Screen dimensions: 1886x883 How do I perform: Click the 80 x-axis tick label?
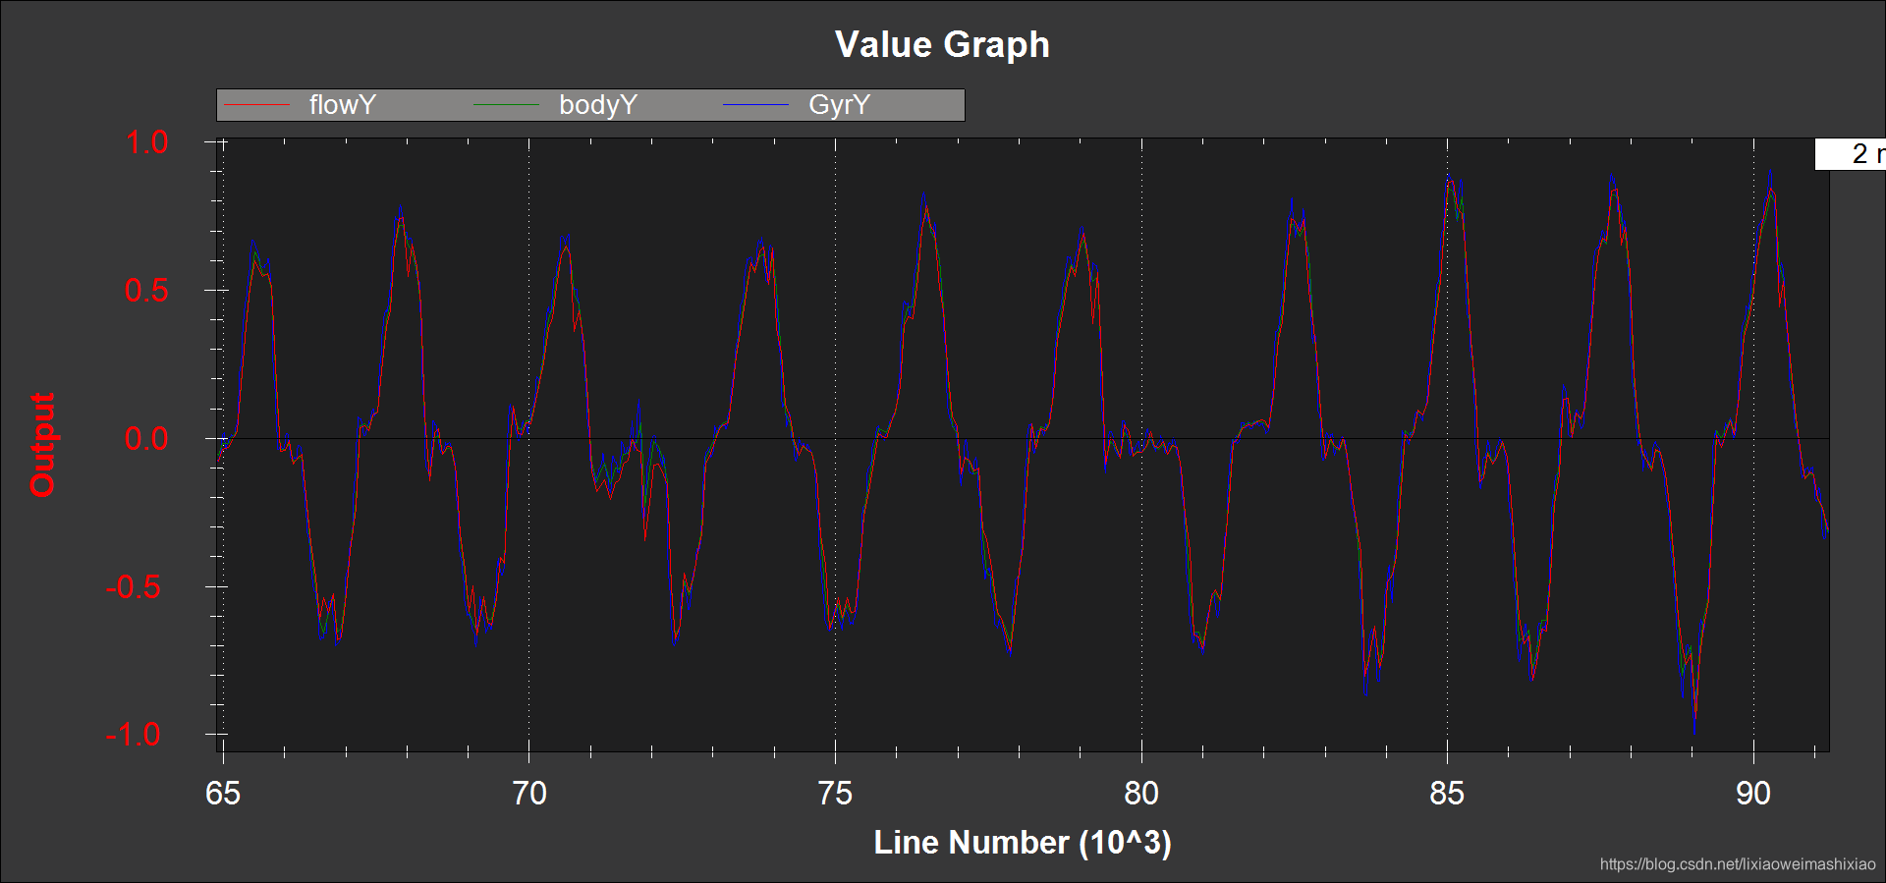tap(1141, 794)
